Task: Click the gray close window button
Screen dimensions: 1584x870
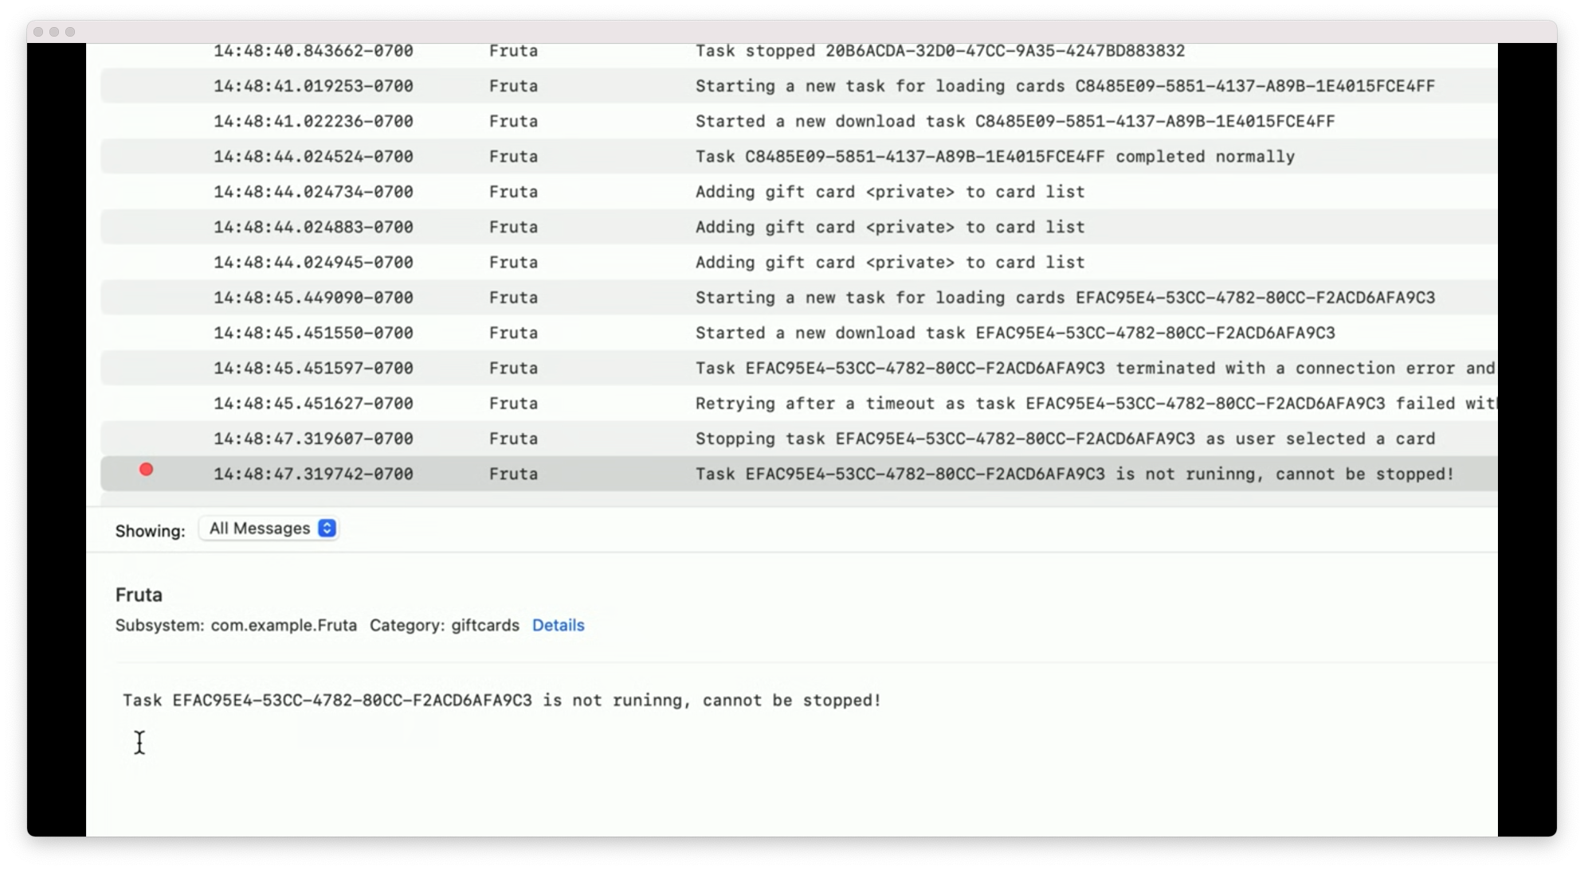Action: [x=38, y=32]
